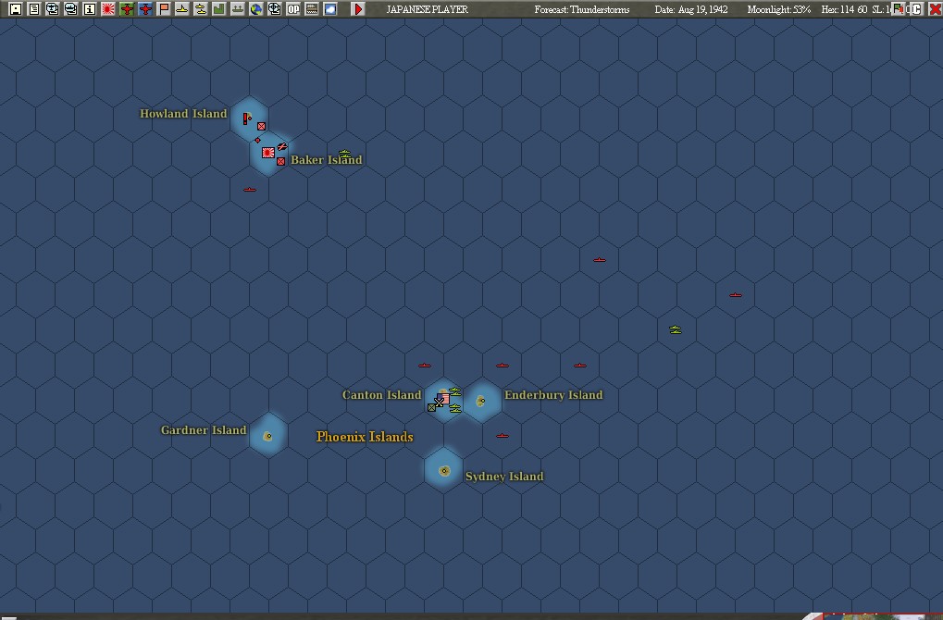Close the game with red X button
The width and height of the screenshot is (943, 620).
click(935, 9)
